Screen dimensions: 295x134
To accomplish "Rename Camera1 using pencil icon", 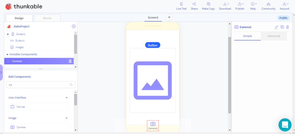I will click(276, 27).
